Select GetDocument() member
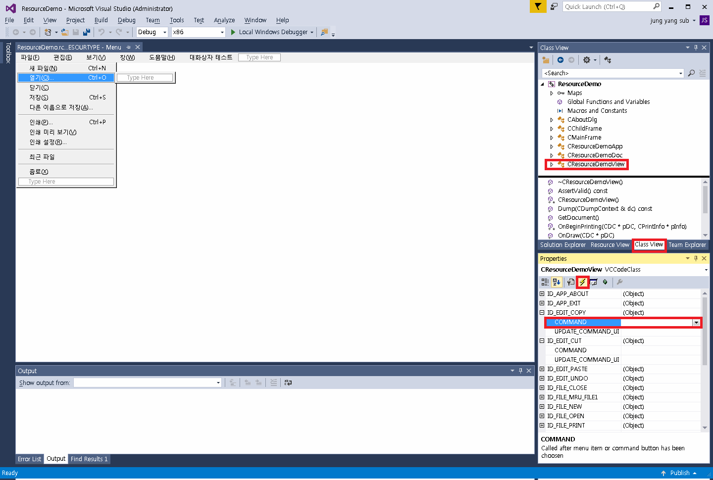This screenshot has width=713, height=480. [578, 218]
